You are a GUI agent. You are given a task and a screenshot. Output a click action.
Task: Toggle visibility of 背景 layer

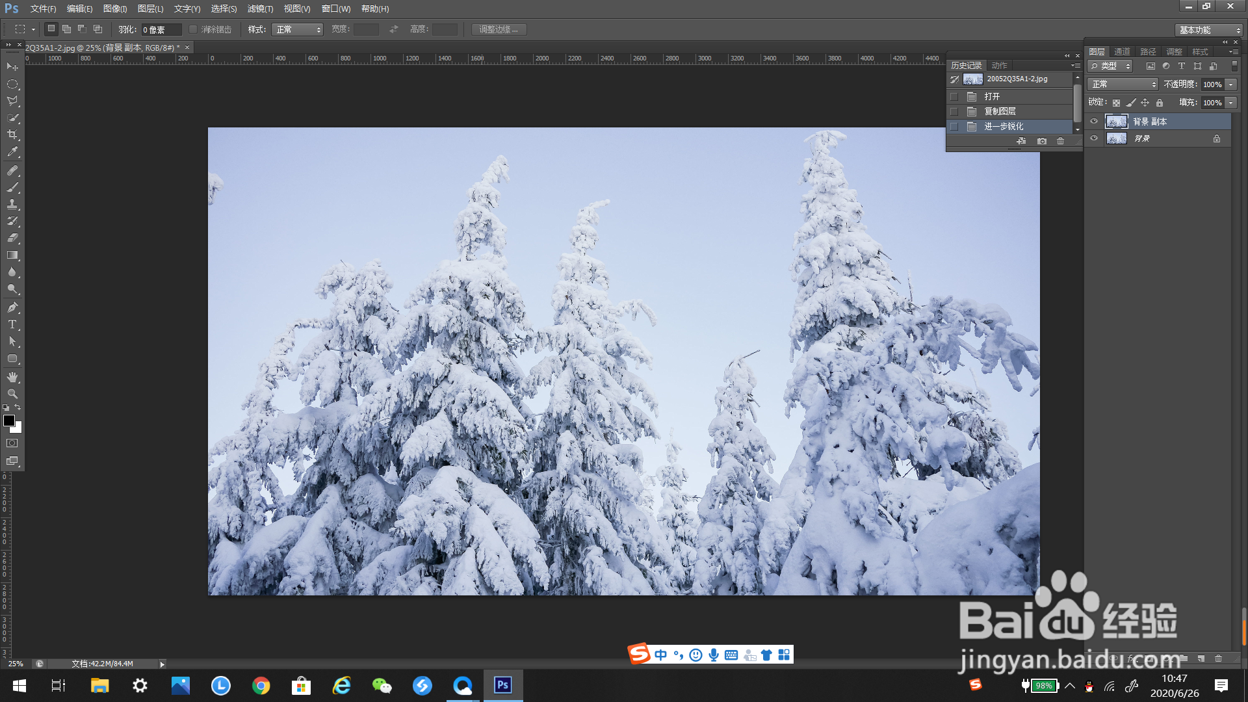(1094, 138)
